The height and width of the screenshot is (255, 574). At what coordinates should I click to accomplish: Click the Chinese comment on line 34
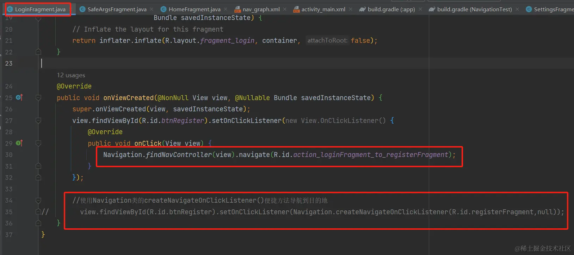point(200,201)
